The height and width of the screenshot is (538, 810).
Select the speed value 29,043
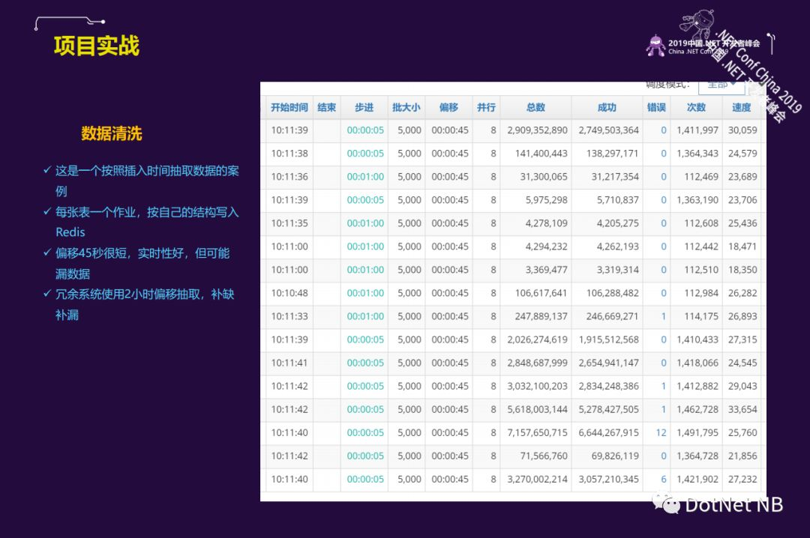pyautogui.click(x=742, y=386)
